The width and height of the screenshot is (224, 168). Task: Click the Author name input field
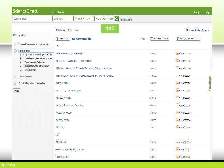[63, 19]
